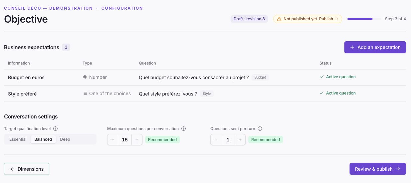
Task: Click the checkmark icon in Style préféré row
Action: click(321, 93)
